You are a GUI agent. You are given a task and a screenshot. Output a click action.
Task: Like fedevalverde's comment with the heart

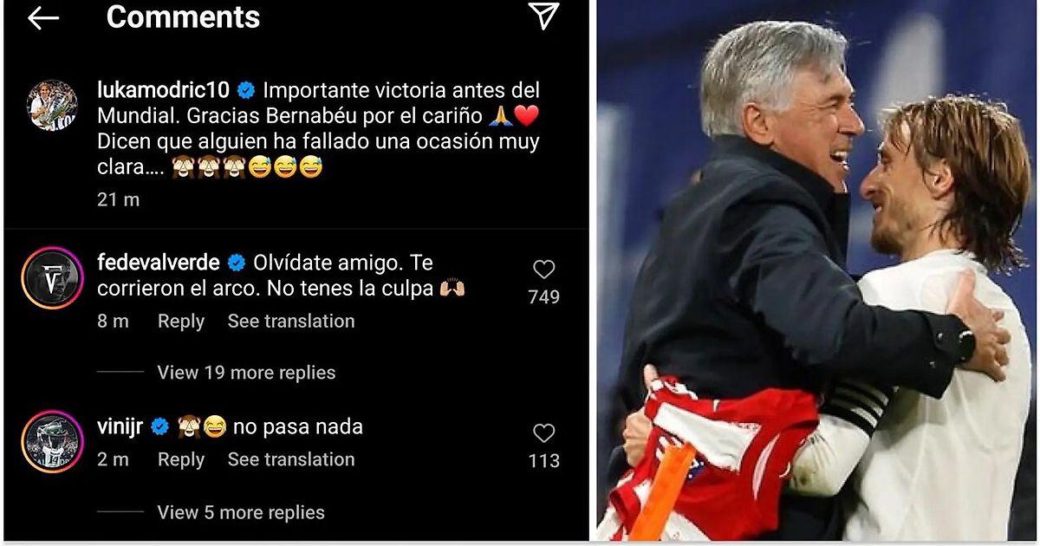tap(543, 270)
